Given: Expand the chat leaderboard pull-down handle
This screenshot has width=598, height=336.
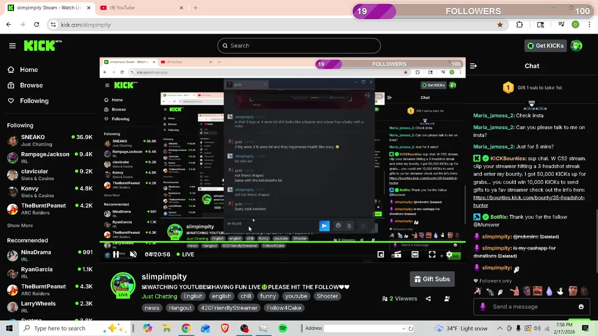Looking at the screenshot, I should (x=532, y=103).
